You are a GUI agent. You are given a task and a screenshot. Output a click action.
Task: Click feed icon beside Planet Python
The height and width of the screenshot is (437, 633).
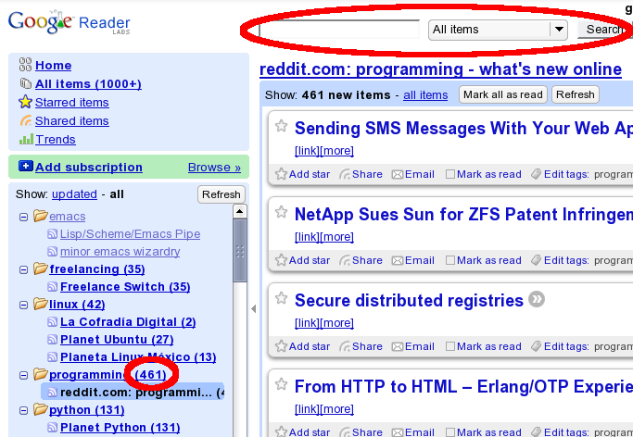tap(52, 428)
